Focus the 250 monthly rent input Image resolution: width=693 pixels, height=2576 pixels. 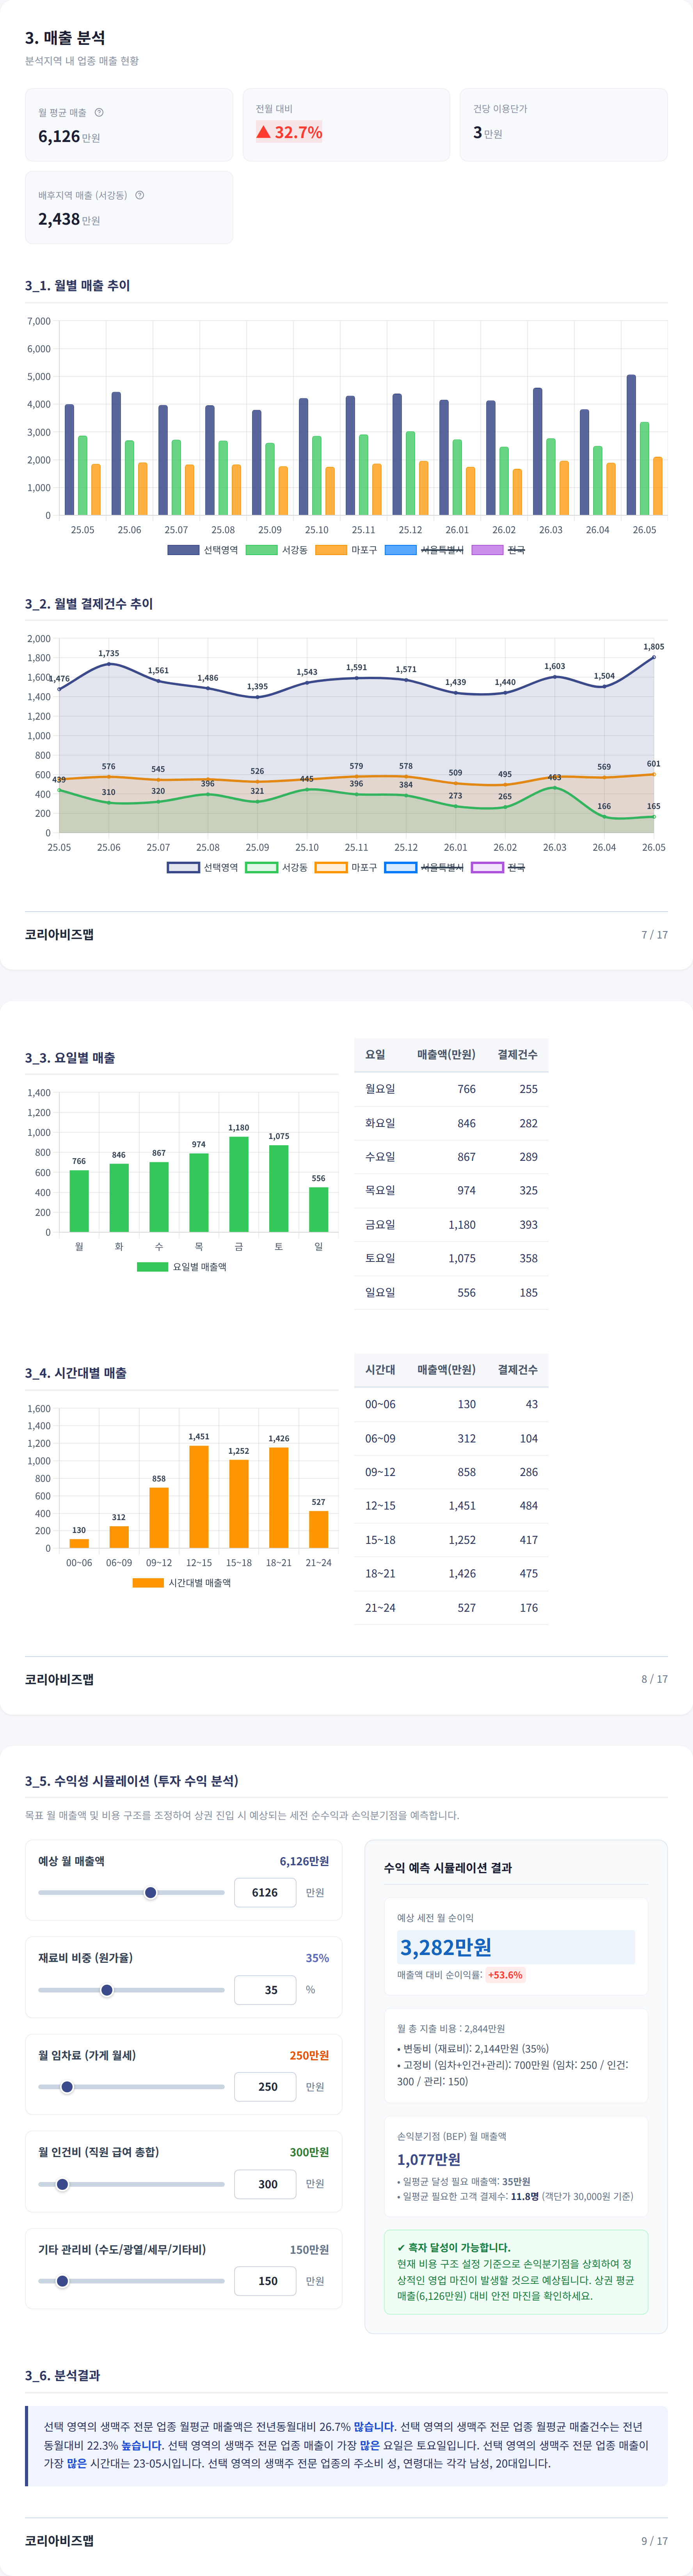tap(265, 2087)
